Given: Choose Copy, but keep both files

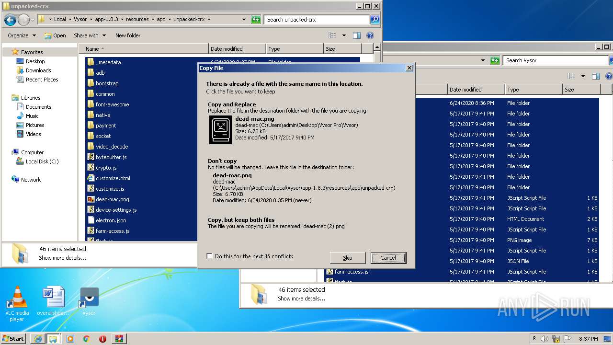Looking at the screenshot, I should pos(306,223).
